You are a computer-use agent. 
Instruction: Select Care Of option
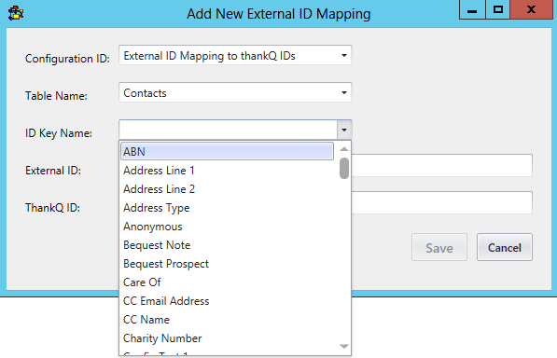pos(227,282)
